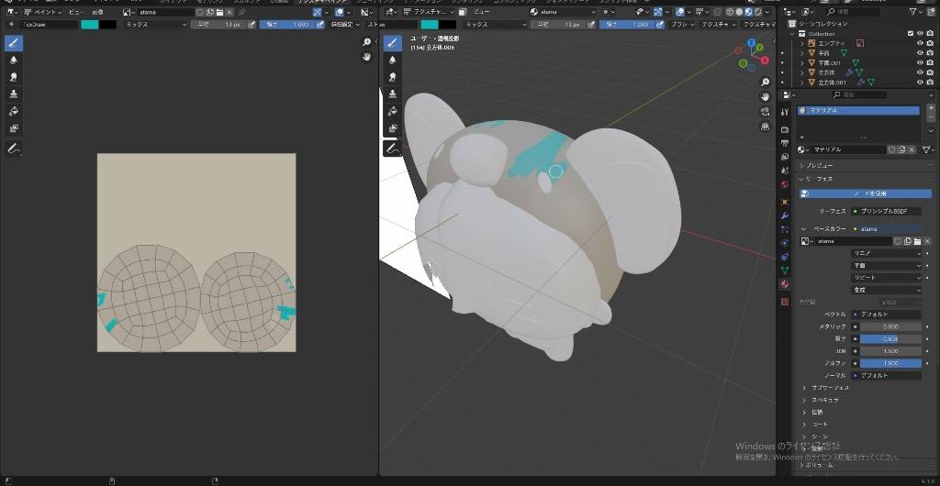Switch viewport to orthographic grid view
The height and width of the screenshot is (486, 940).
(766, 127)
